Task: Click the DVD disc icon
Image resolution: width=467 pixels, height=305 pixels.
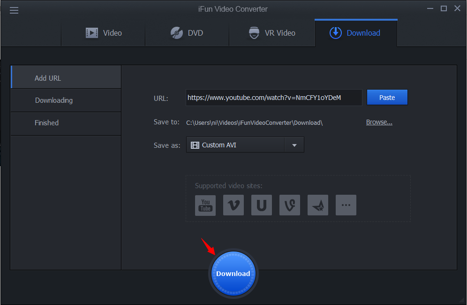Action: [x=177, y=33]
